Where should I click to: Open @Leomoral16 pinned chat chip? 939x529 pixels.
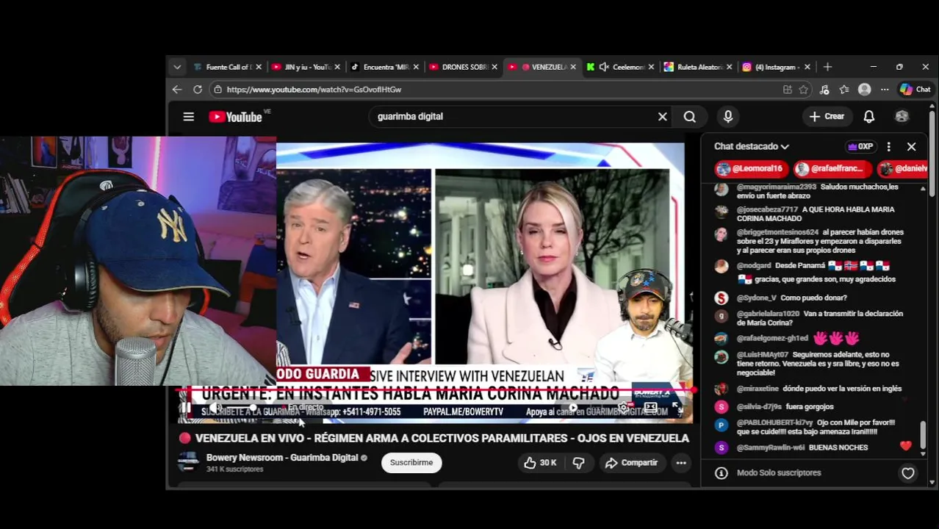[x=751, y=169]
